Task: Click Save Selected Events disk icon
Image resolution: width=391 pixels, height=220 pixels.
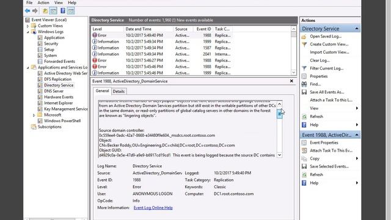Action: click(x=304, y=167)
